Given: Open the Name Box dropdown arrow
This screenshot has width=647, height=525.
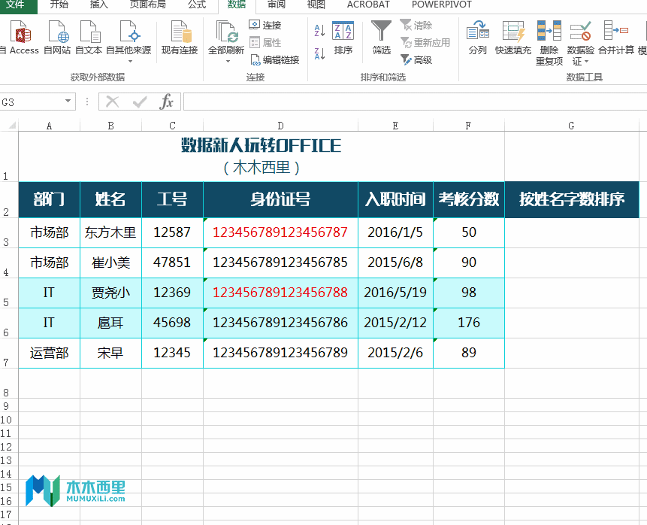Looking at the screenshot, I should pyautogui.click(x=68, y=102).
